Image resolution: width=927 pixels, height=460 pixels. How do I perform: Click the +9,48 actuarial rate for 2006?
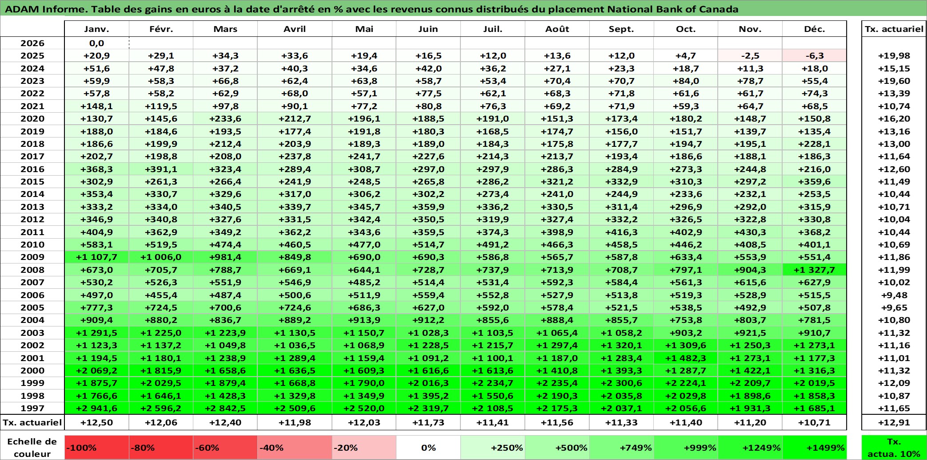(x=894, y=295)
